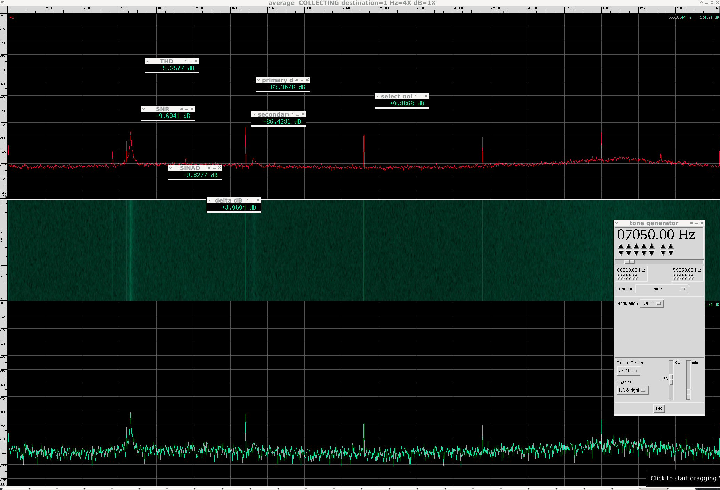Increase leftmost digit of 07050.00 Hz frequency
720x490 pixels.
621,246
